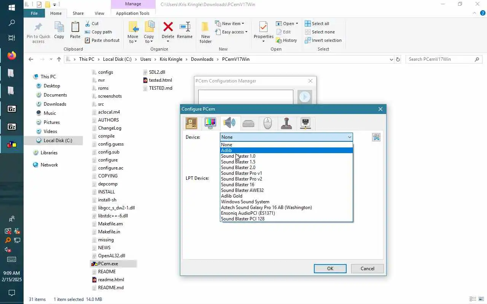This screenshot has height=304, width=487.
Task: Select Local Disk (C:) in navigation pane
Action: [x=57, y=141]
